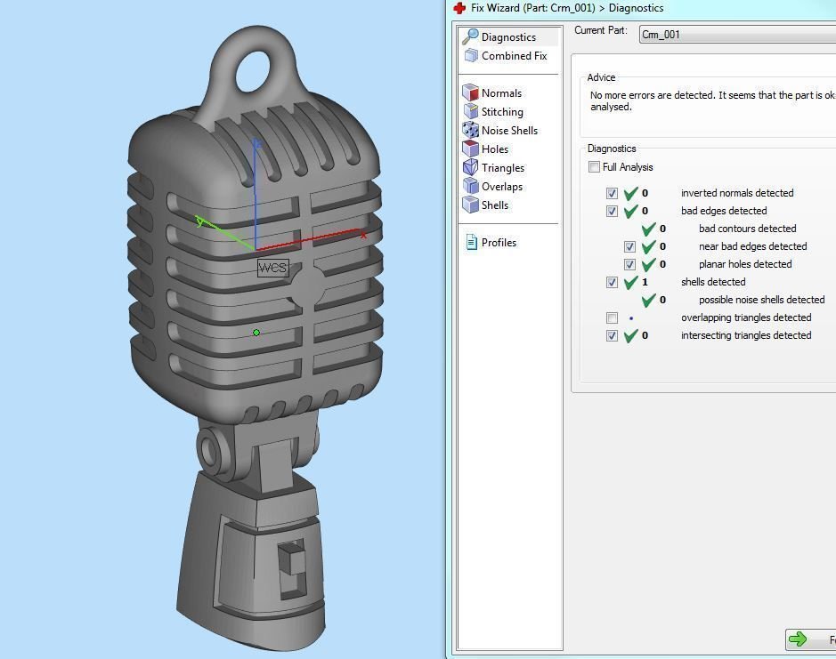
Task: Select the Combined Fix icon
Action: click(471, 55)
